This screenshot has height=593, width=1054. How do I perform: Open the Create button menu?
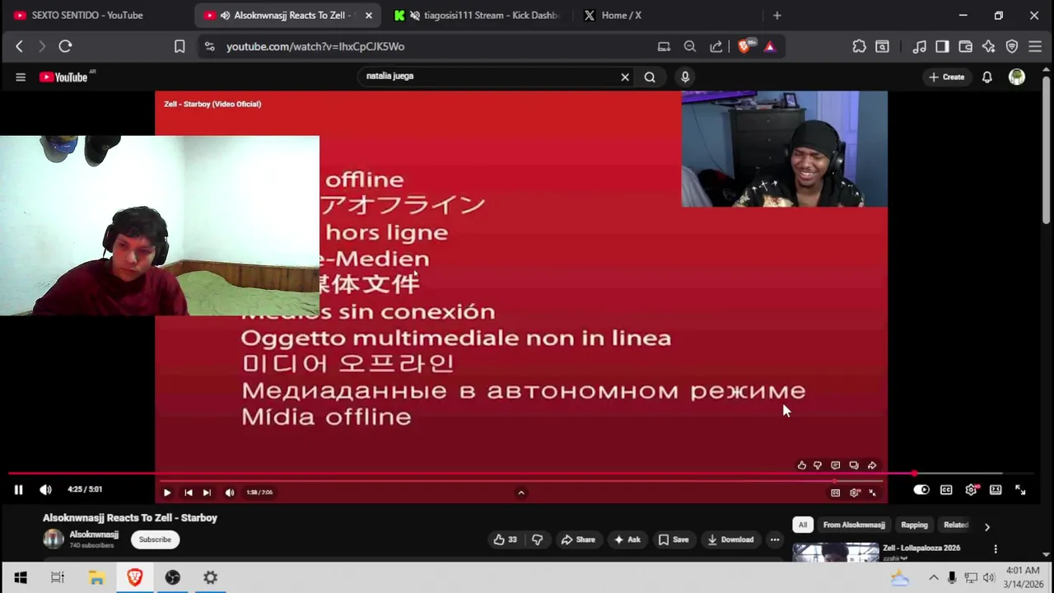coord(946,77)
